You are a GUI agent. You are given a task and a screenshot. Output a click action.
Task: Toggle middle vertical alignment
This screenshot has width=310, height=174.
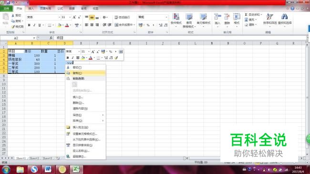(92, 17)
